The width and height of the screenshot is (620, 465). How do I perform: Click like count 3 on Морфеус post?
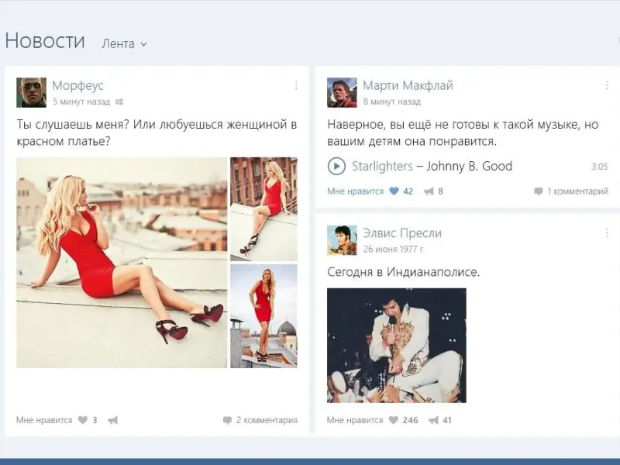(x=95, y=420)
